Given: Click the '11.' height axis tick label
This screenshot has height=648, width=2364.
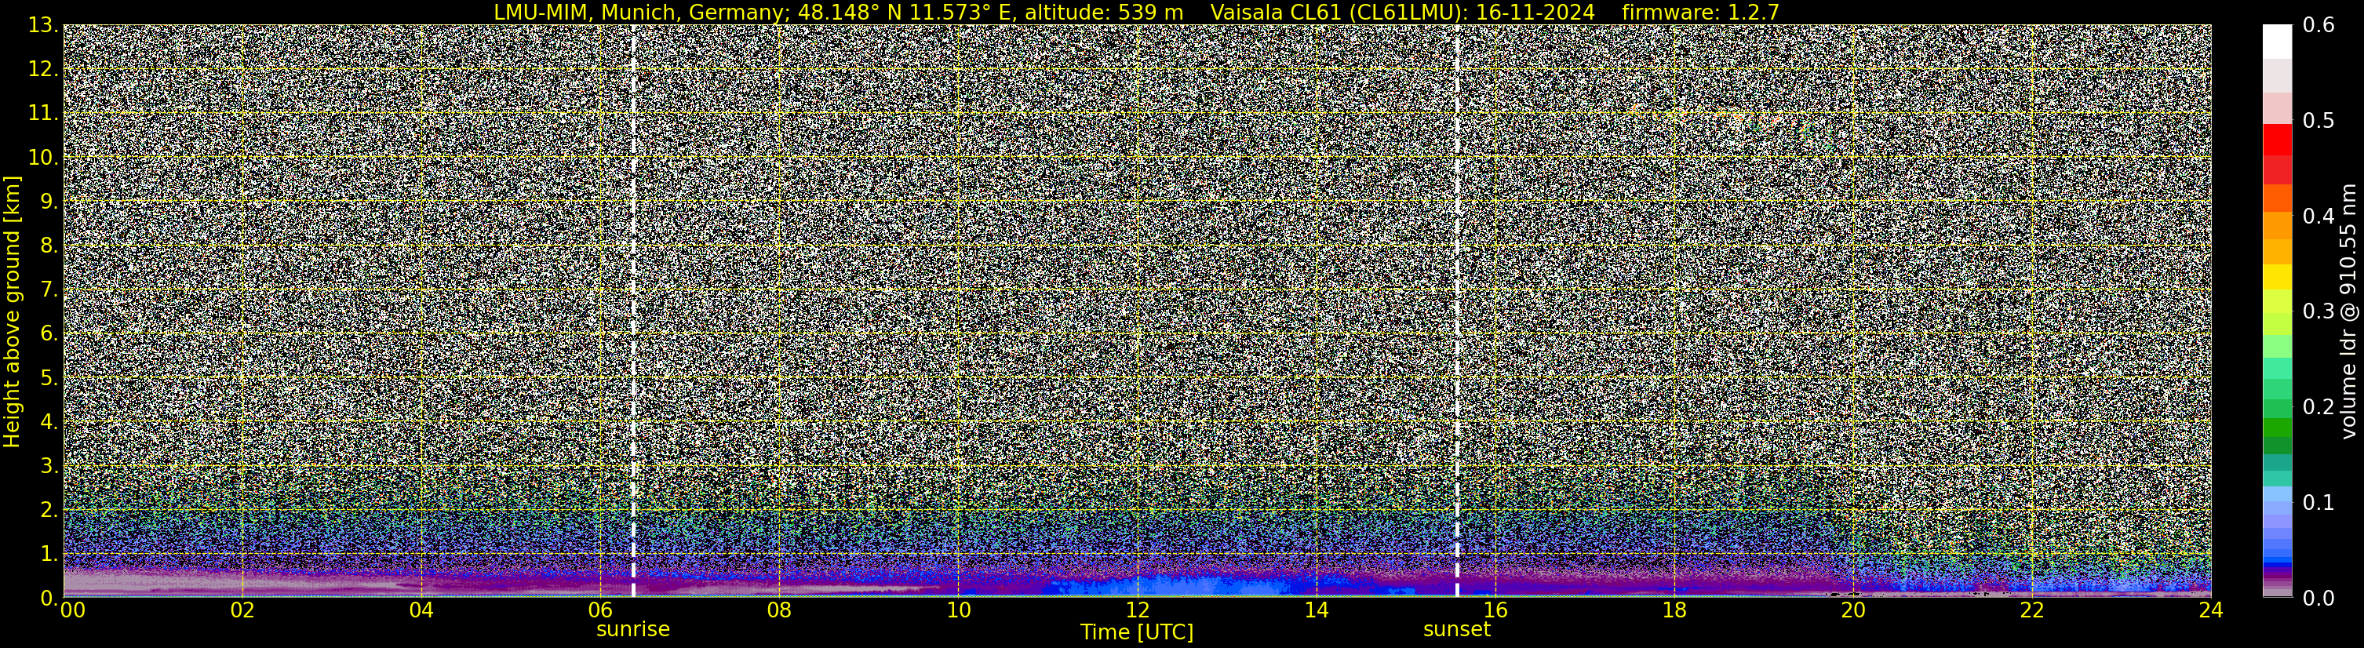Looking at the screenshot, I should coord(43,114).
